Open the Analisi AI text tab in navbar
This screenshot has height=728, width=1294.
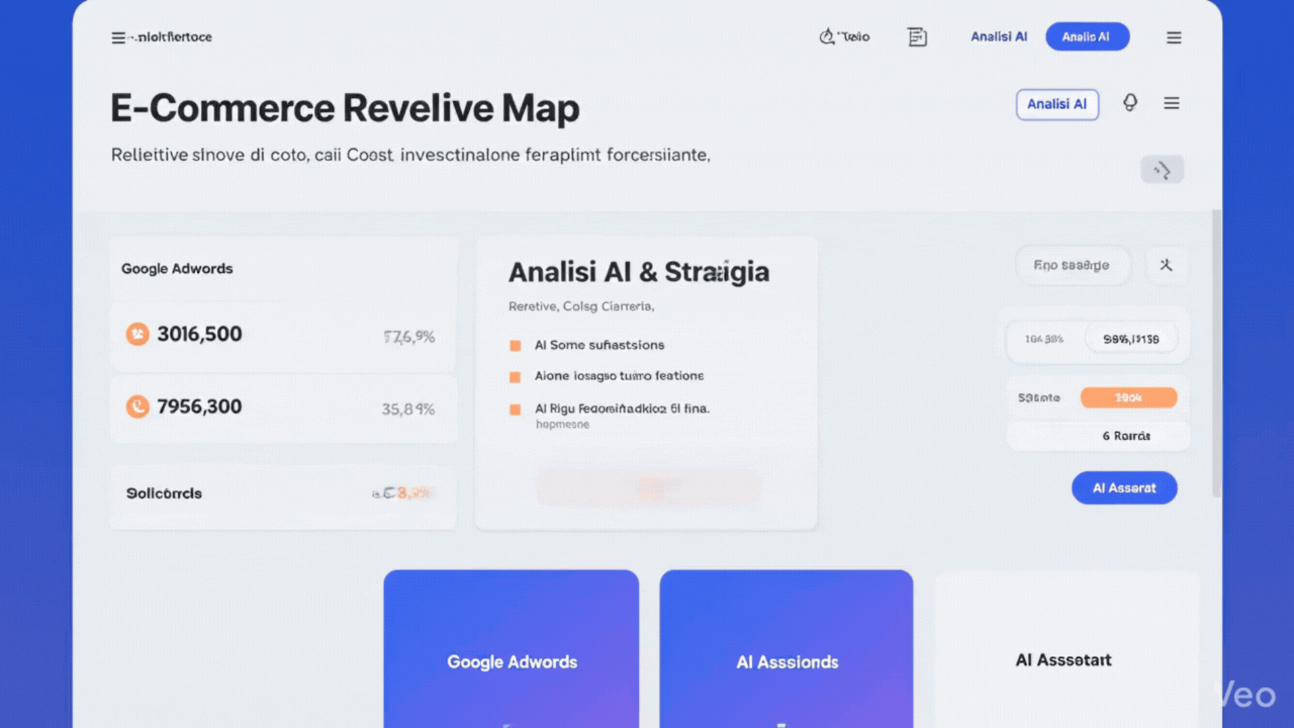point(999,37)
